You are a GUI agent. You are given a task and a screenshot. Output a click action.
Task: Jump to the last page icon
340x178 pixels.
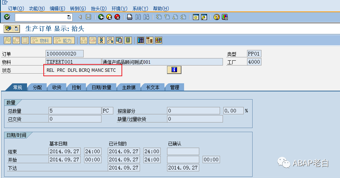(x=183, y=17)
